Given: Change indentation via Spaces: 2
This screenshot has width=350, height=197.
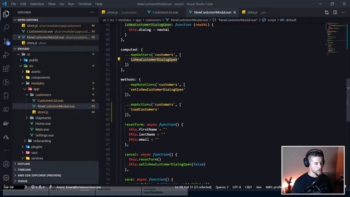Looking at the screenshot, I should (x=222, y=187).
